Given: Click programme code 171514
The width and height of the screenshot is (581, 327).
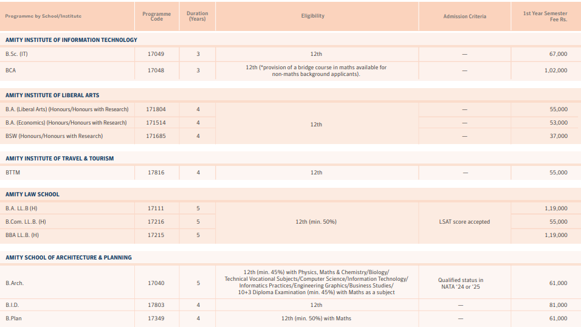Looking at the screenshot, I should [x=156, y=123].
